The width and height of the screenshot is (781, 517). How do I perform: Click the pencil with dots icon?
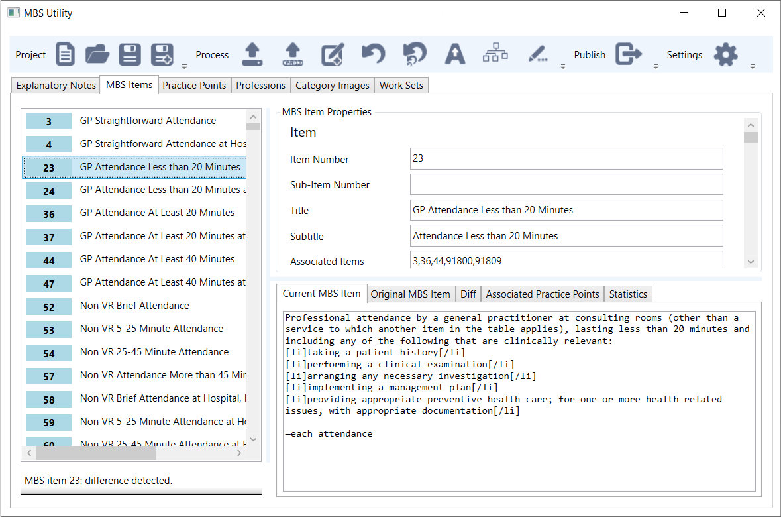(537, 54)
